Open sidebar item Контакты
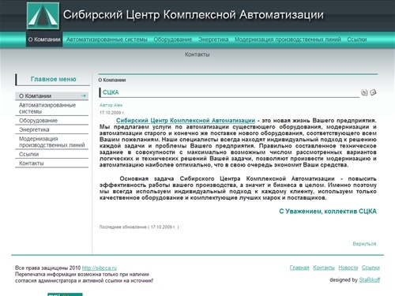Screen dimensions: 395x296 click(52, 163)
